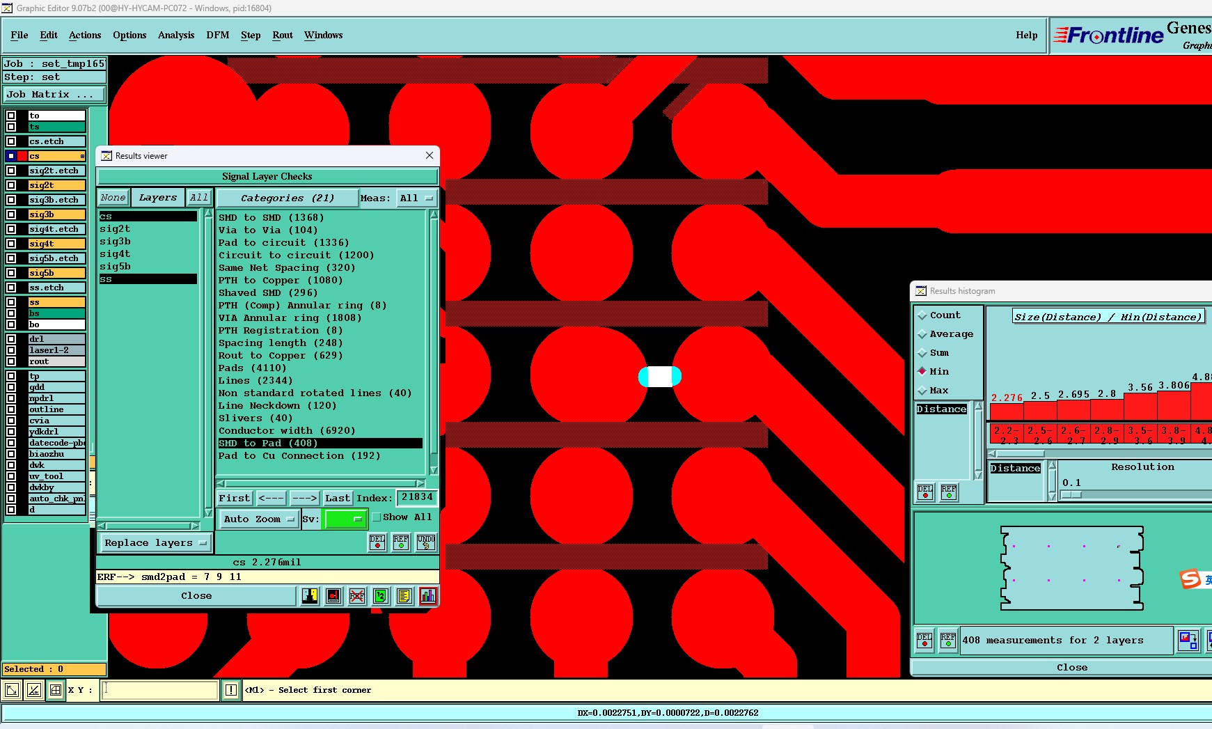Viewport: 1212px width, 729px height.
Task: Click red color box of cs layer
Action: (x=22, y=156)
